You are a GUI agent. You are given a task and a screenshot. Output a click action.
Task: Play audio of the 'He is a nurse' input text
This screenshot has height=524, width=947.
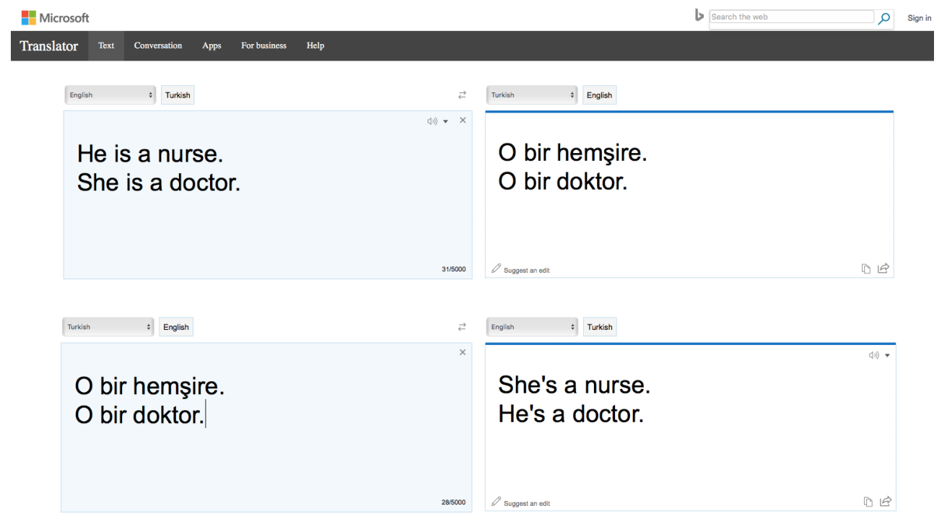pos(432,121)
